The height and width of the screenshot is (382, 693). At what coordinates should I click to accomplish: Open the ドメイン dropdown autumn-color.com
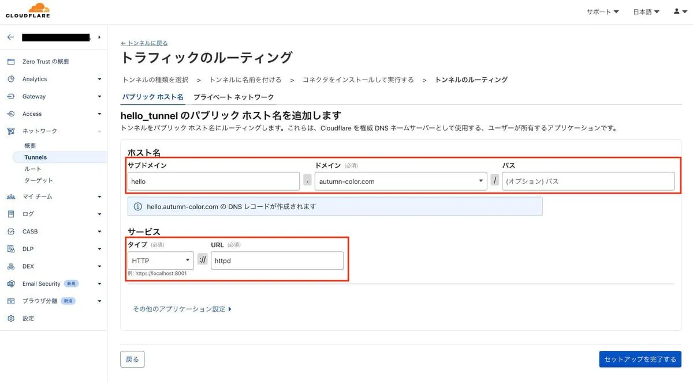coord(401,181)
